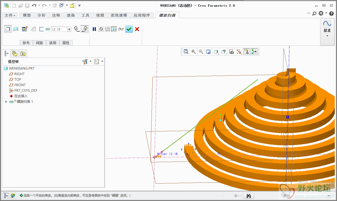337x201 pixels.
Task: Open the Display Style options
Action: point(216,52)
